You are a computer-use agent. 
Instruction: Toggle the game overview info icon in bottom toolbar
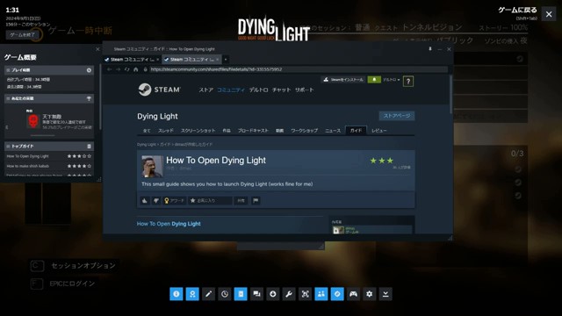click(x=176, y=294)
